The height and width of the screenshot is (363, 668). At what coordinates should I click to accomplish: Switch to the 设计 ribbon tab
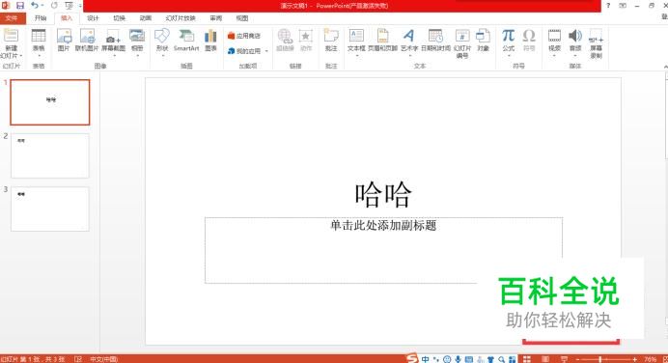pyautogui.click(x=93, y=18)
